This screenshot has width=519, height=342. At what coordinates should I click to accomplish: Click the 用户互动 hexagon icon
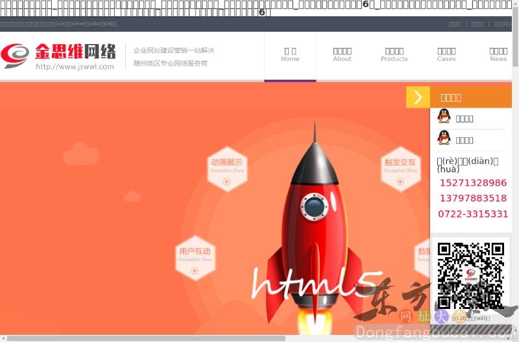pos(195,256)
